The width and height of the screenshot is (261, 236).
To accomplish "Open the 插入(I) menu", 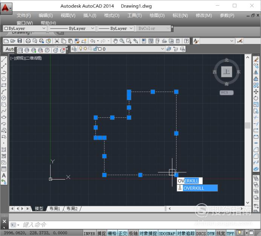I will coord(90,15).
